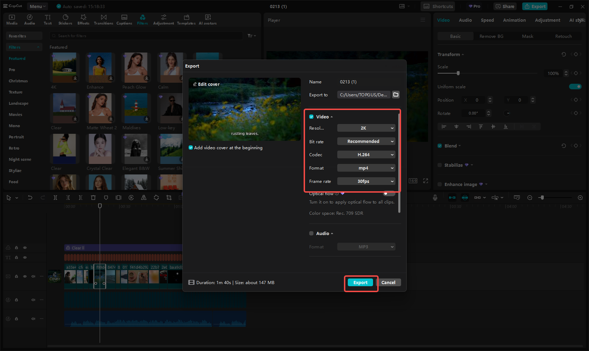
Task: Select the Crop icon above the timeline
Action: click(169, 197)
